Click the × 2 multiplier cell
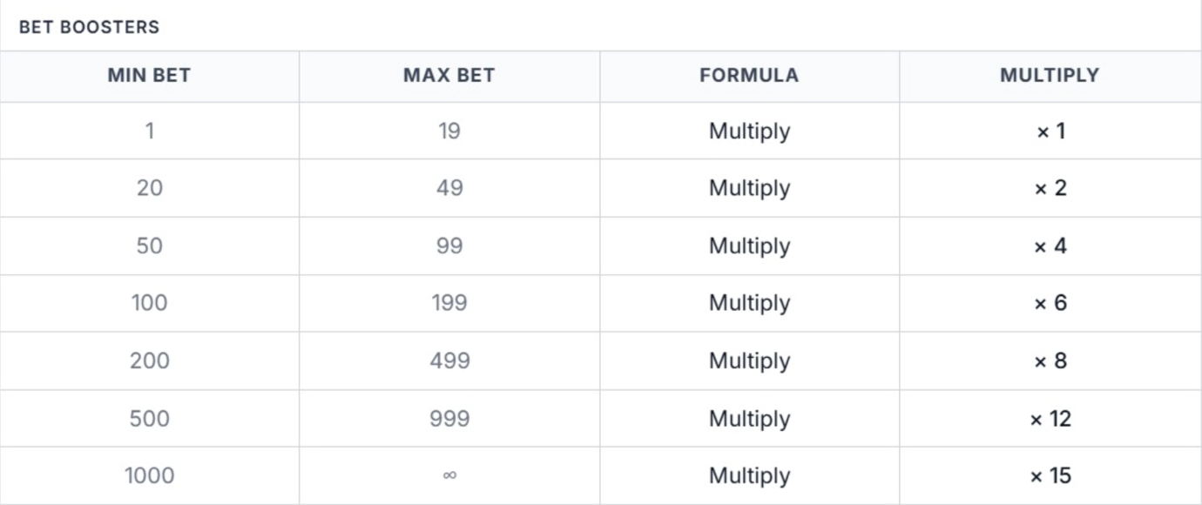This screenshot has width=1202, height=505. point(1050,188)
